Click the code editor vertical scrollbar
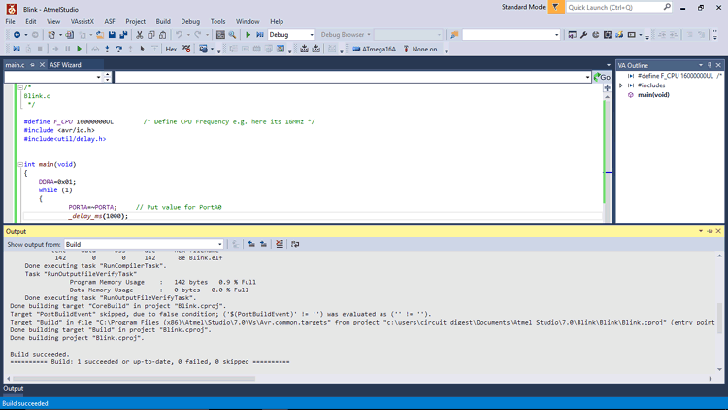The height and width of the screenshot is (410, 728). pos(607,158)
